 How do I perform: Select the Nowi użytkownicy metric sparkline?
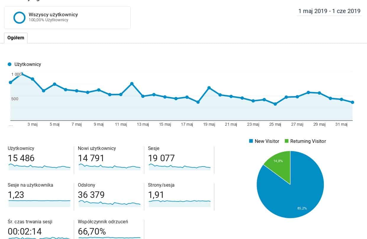(109, 167)
